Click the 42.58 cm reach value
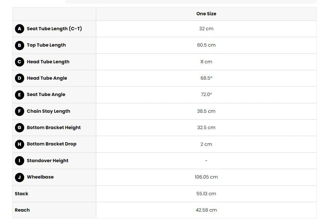Image resolution: width=321 pixels, height=223 pixels. tap(206, 210)
